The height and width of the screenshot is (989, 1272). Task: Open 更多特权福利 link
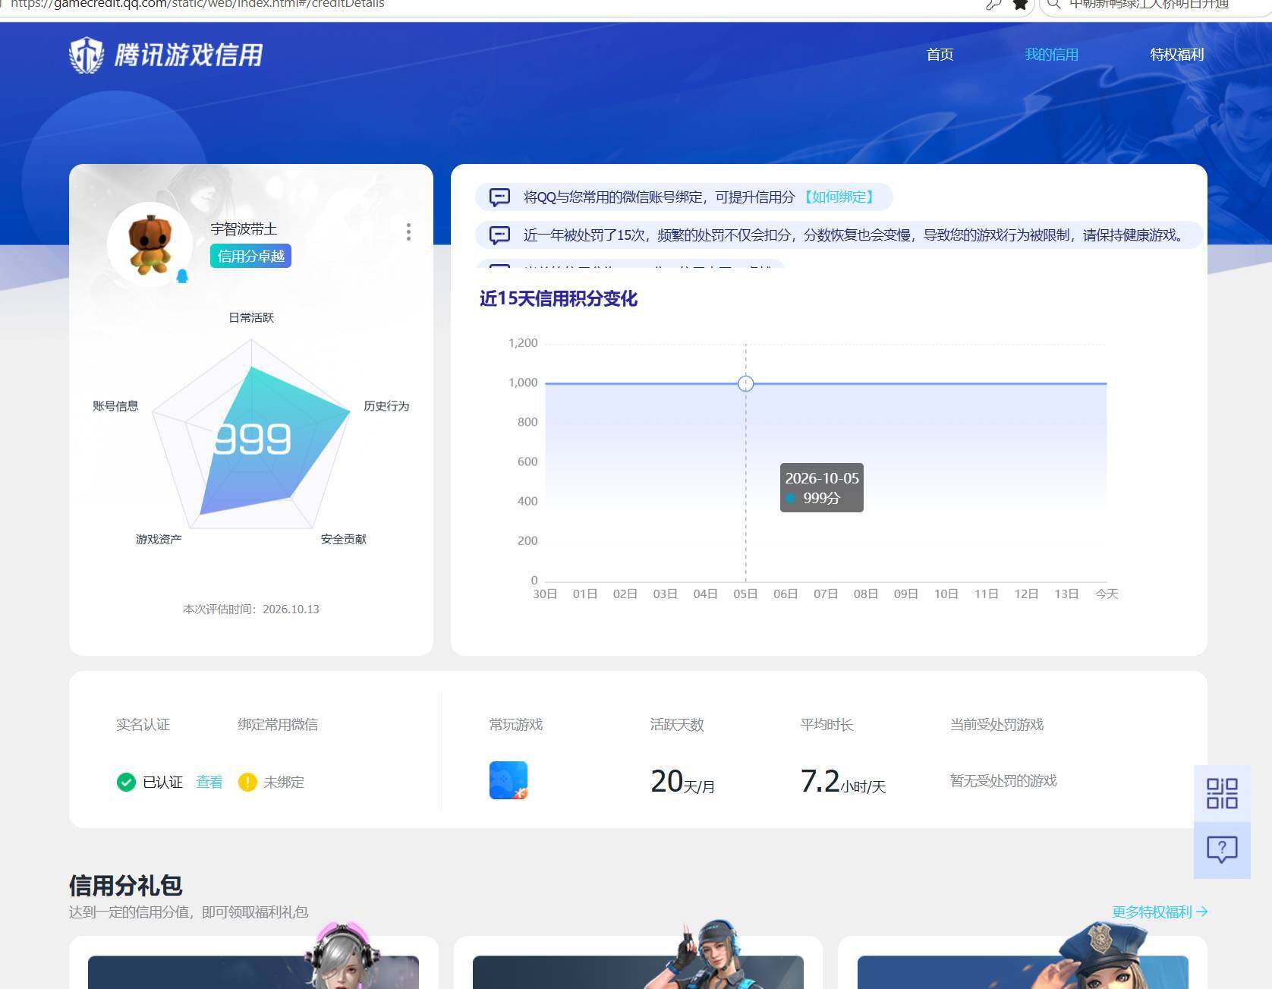[1160, 912]
